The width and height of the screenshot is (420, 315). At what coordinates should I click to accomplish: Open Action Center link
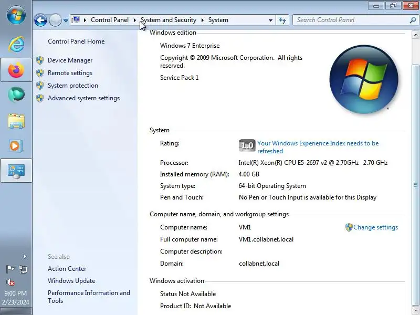[67, 269]
